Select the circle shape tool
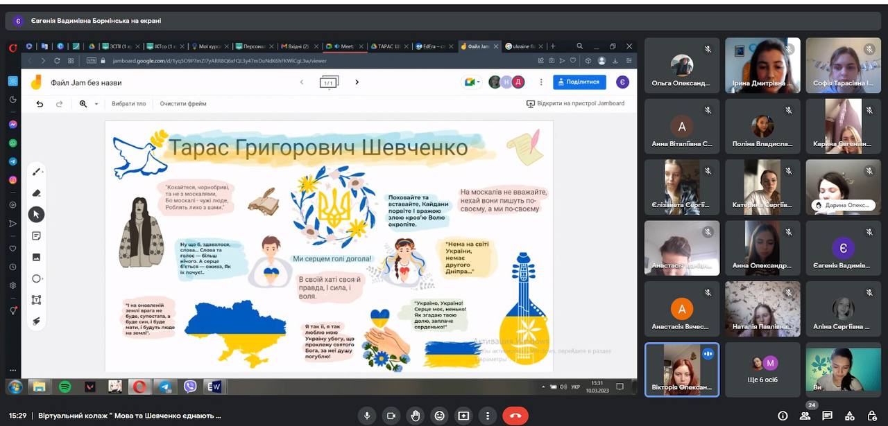The height and width of the screenshot is (426, 888). [37, 278]
